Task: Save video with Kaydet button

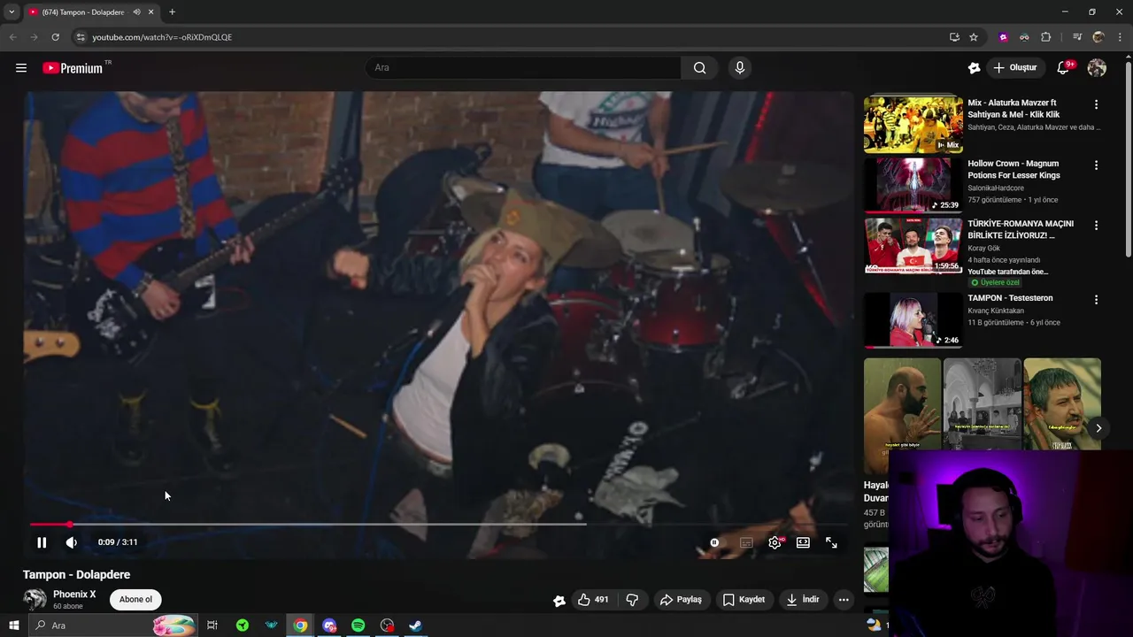Action: (x=744, y=600)
